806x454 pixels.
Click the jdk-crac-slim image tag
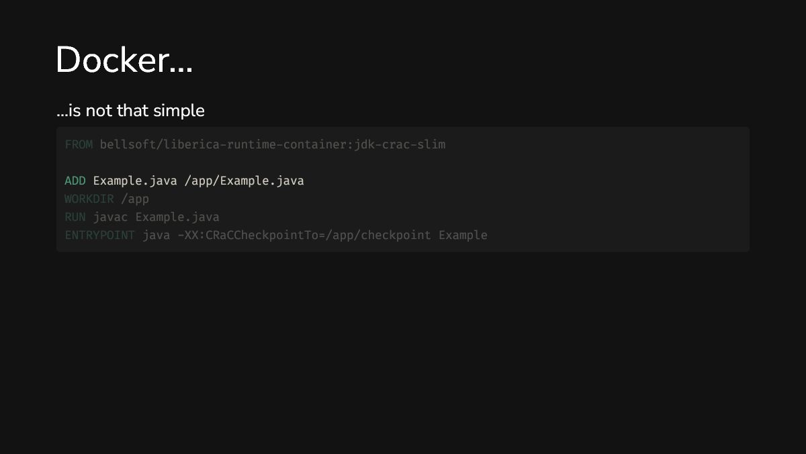click(x=400, y=144)
